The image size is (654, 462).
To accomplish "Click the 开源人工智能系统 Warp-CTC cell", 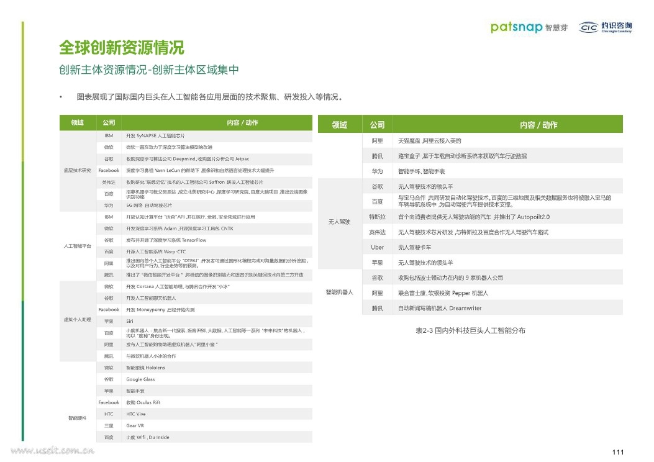I will 217,252.
